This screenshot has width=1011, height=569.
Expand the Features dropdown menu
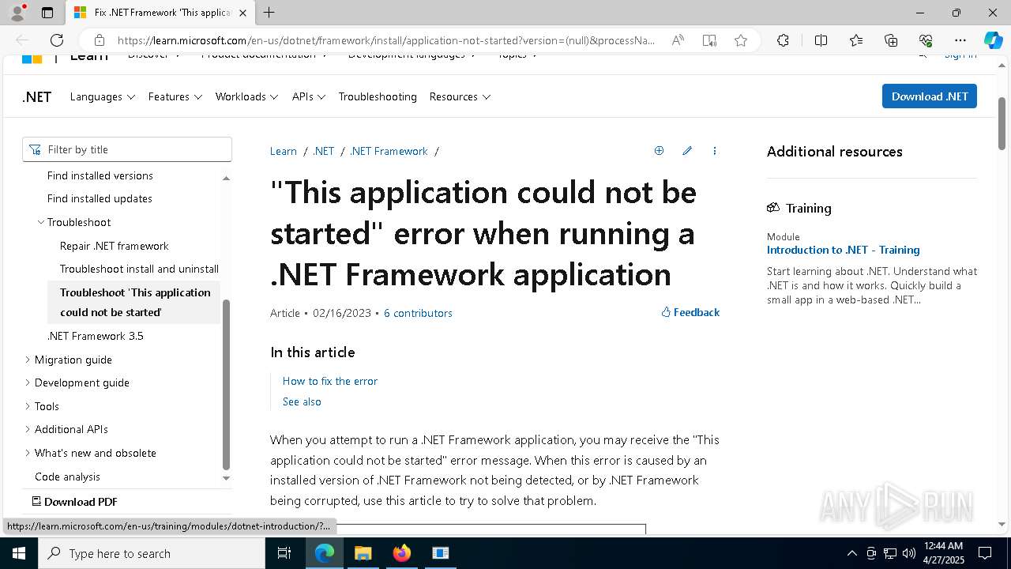click(175, 96)
